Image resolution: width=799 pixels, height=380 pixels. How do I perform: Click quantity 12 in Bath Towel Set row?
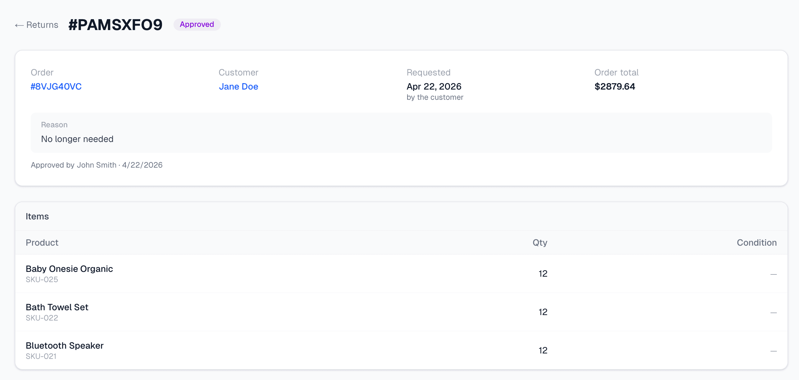(x=543, y=312)
